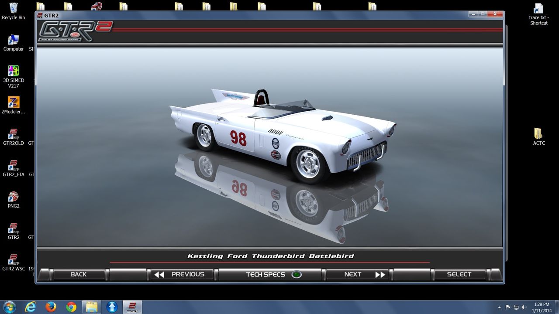Launch the ZModeler desktop shortcut
This screenshot has height=314, width=559.
pos(14,105)
